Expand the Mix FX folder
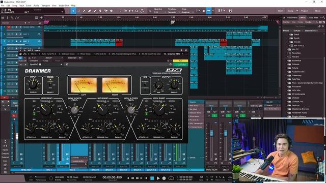This screenshot has width=326, height=183. [287, 49]
